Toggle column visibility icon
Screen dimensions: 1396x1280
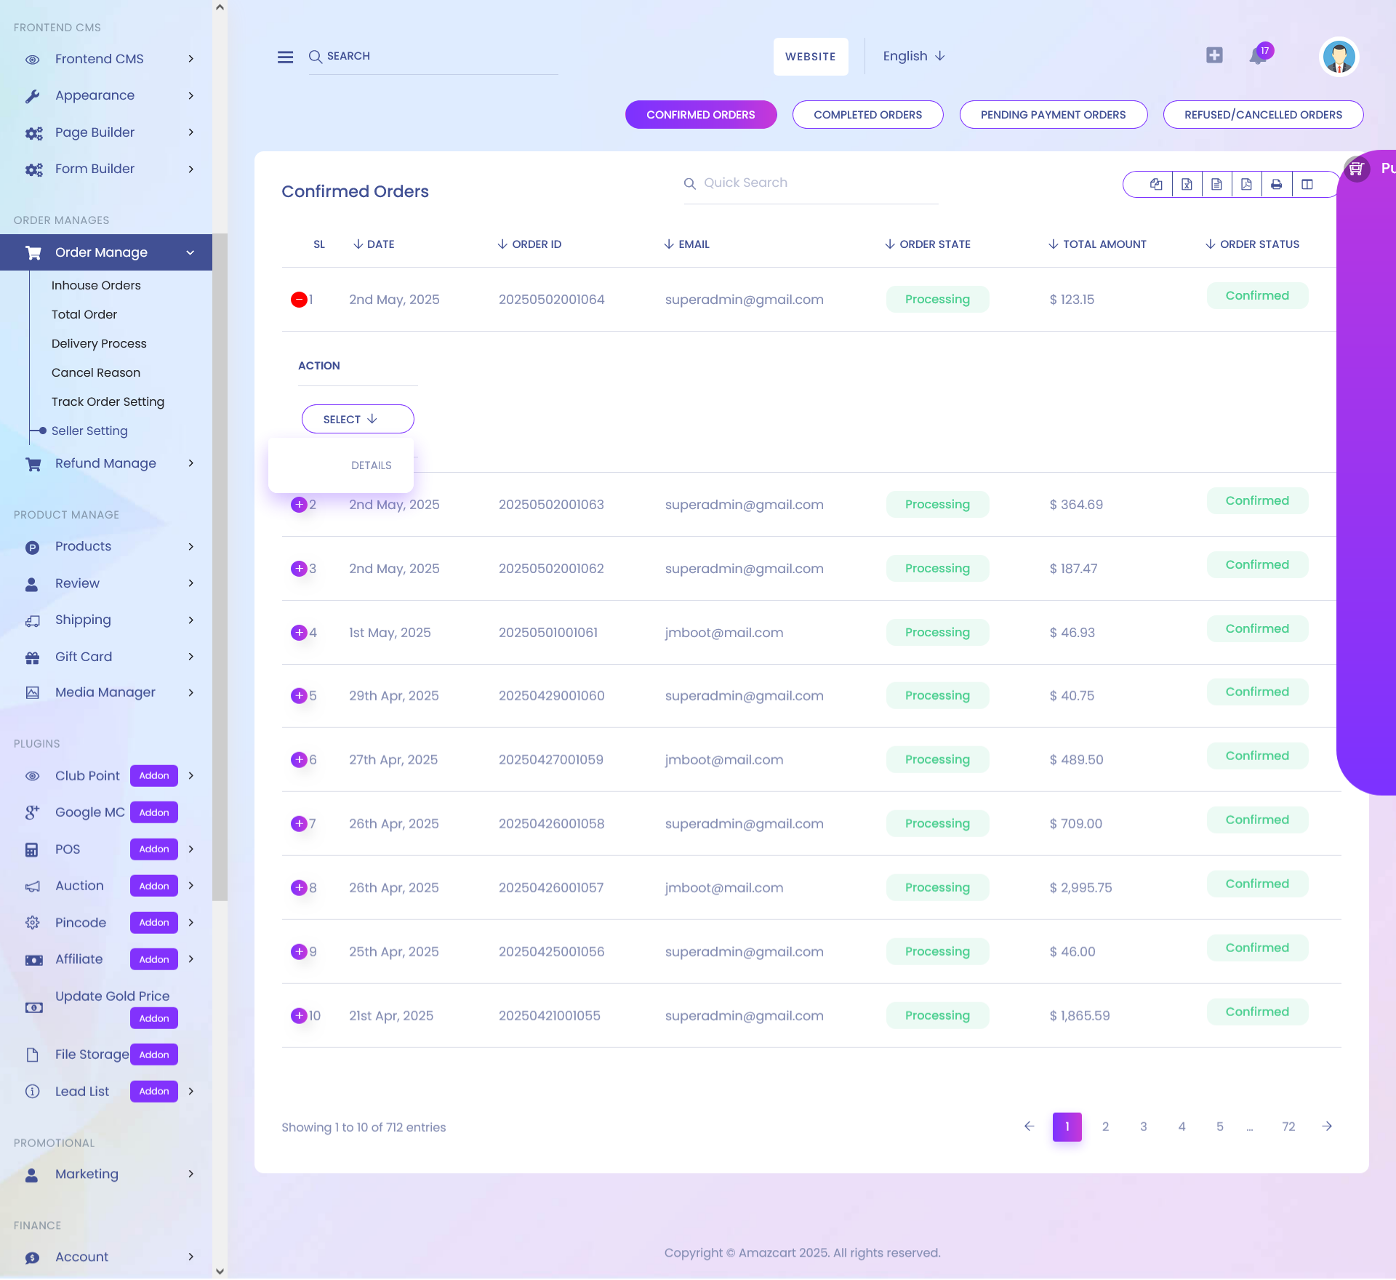tap(1307, 185)
